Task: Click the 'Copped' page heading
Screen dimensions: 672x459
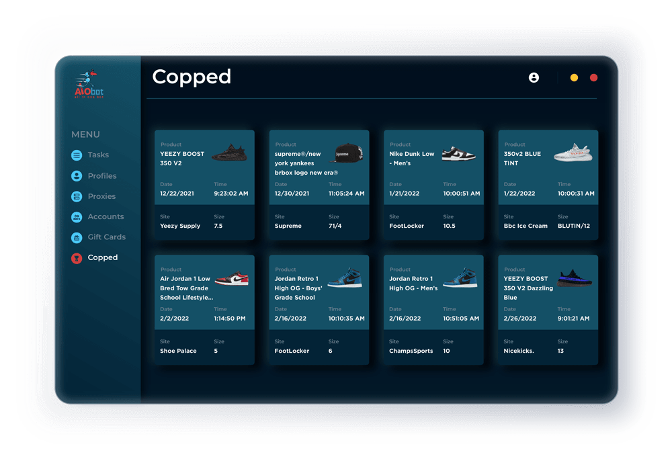Action: coord(192,77)
